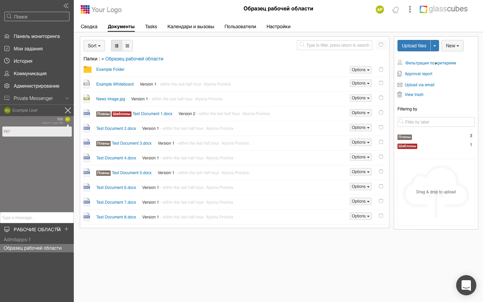This screenshot has width=483, height=302.
Task: Click the Private Messenger chat icon
Action: coord(7,98)
